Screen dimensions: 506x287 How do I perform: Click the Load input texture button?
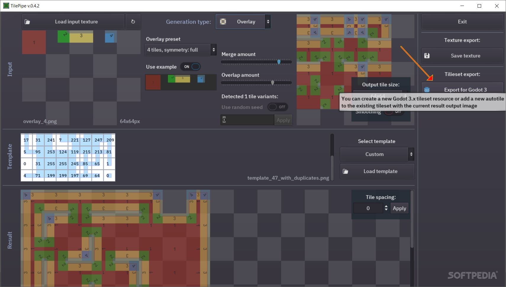tap(73, 22)
